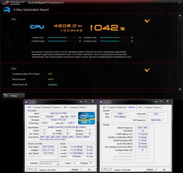Image resolution: width=183 pixels, height=173 pixels.
Task: Click the Multiplier x 42.0 field
Action: point(48,150)
